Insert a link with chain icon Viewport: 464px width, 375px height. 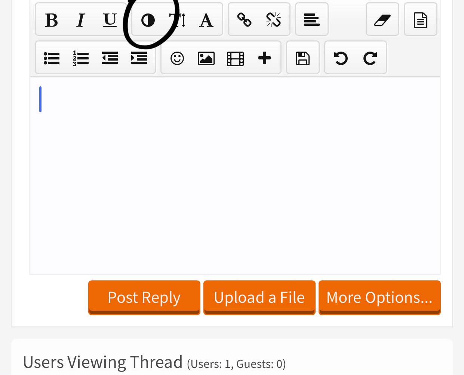click(245, 20)
